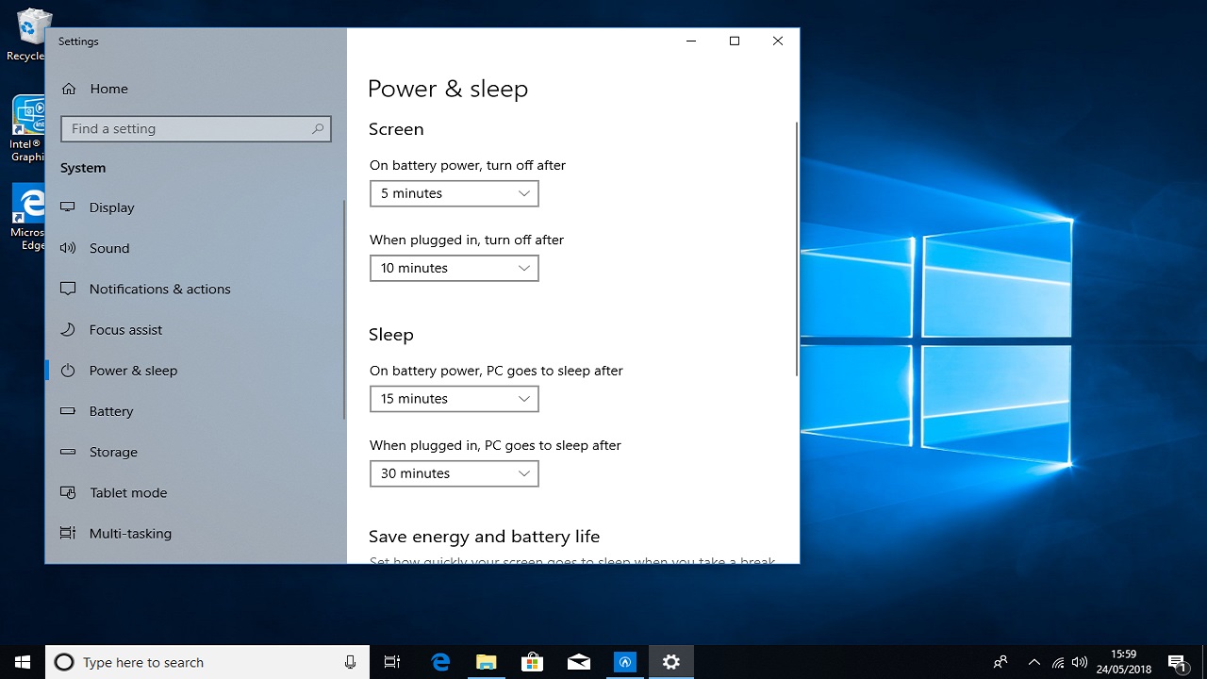
Task: Expand the on-battery screen turn off dropdown
Action: click(x=454, y=193)
